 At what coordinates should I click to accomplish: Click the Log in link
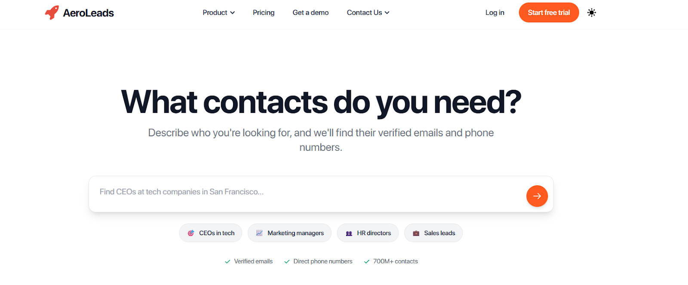coord(494,12)
